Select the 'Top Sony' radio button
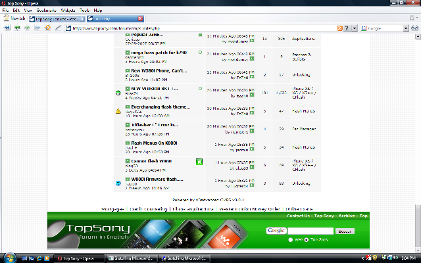This screenshot has height=263, width=421. coord(307,239)
